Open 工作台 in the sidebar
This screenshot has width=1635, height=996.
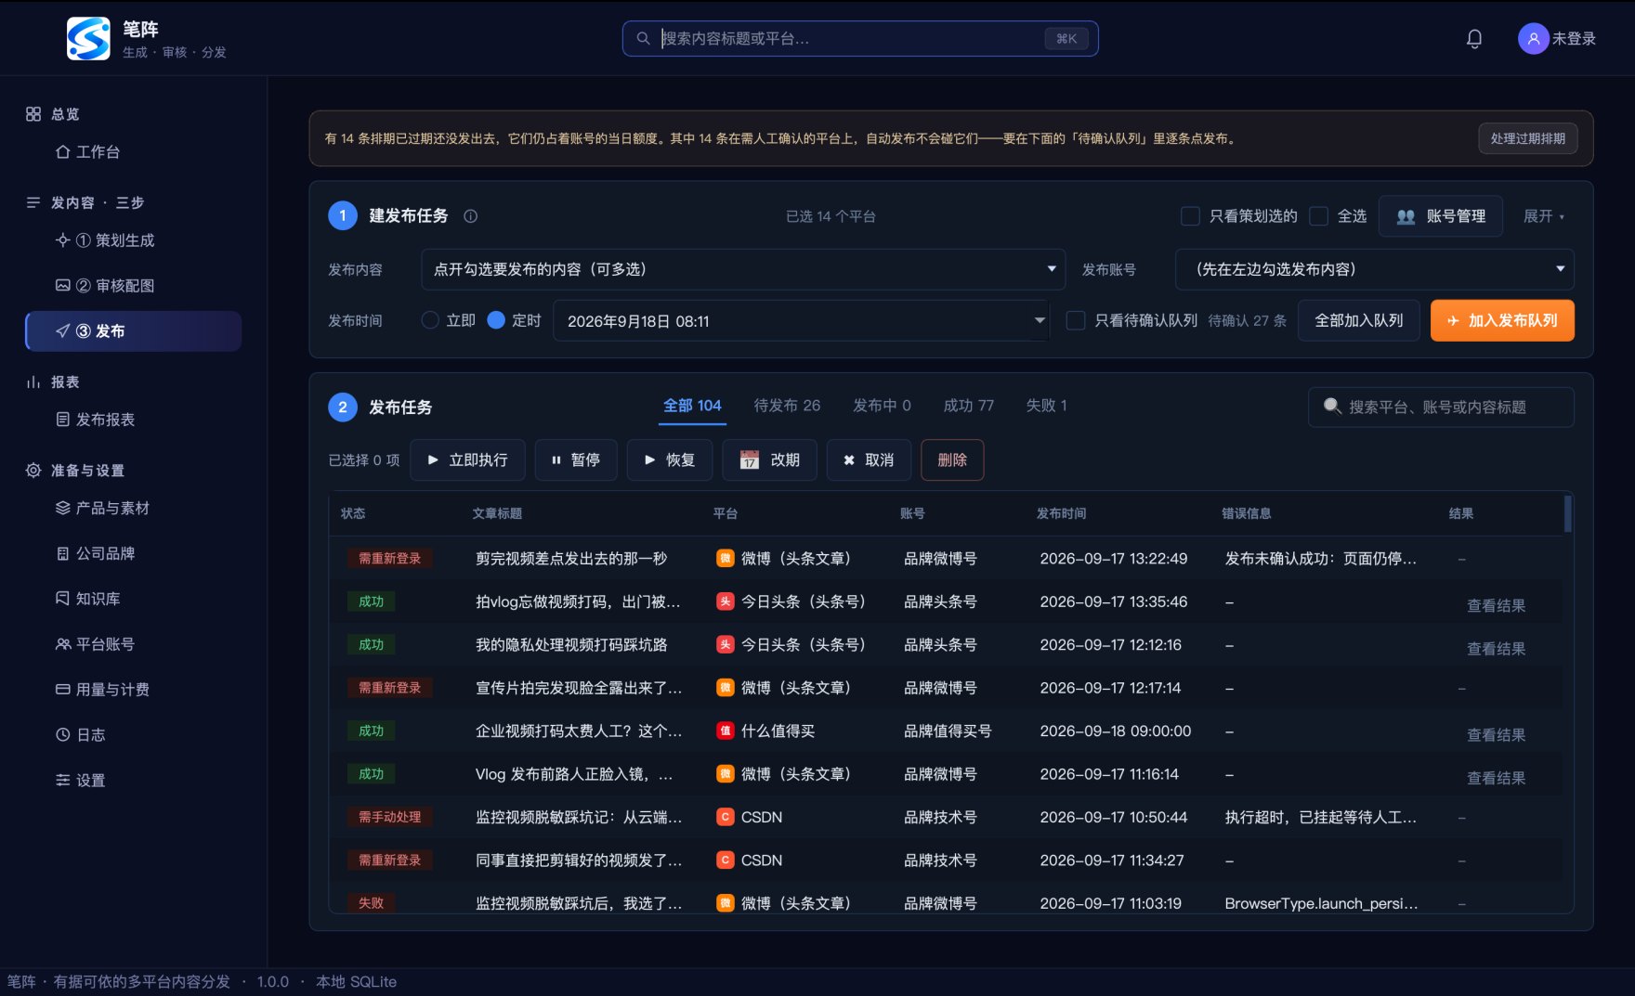(98, 151)
